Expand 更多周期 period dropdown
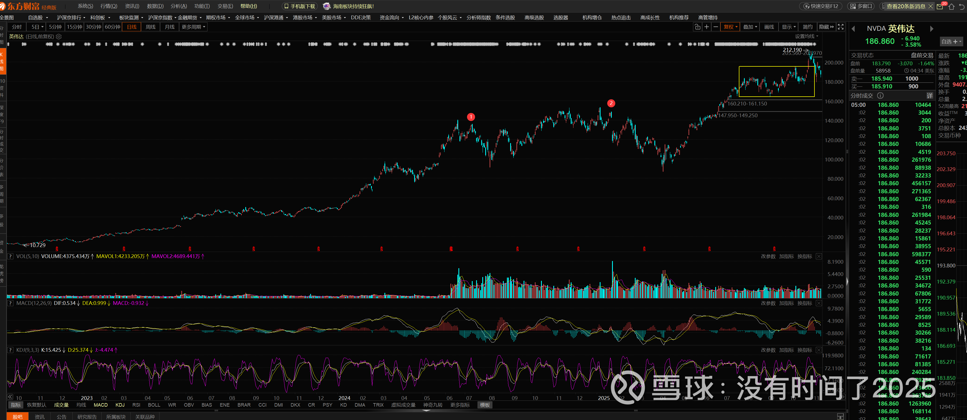 (x=193, y=27)
